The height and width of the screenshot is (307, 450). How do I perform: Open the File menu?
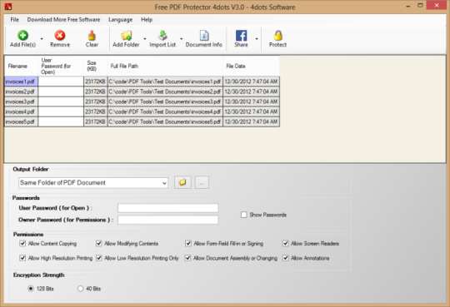[x=14, y=19]
